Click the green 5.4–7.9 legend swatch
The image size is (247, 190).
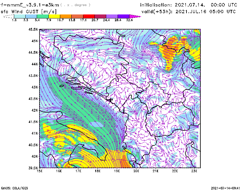[x=43, y=16]
